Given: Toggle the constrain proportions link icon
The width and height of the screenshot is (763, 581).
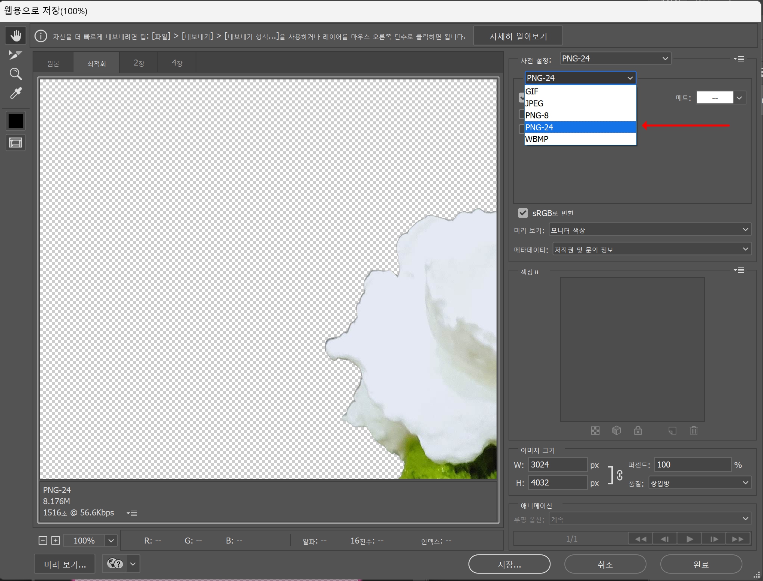Looking at the screenshot, I should coord(619,475).
